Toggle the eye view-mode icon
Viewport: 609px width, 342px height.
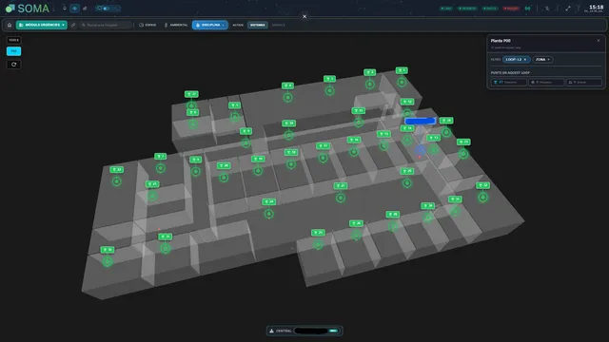point(74,9)
